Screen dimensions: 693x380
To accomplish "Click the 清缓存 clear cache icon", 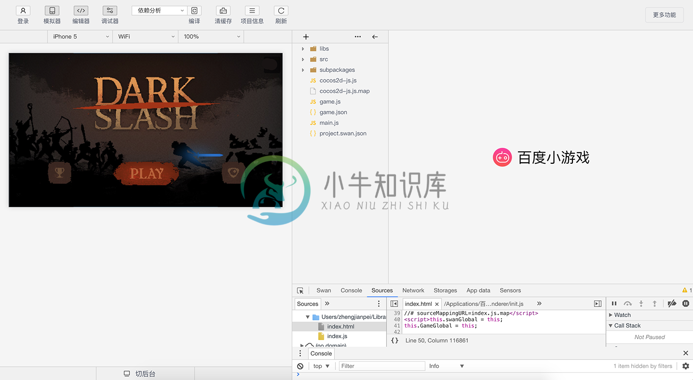I will pos(223,11).
